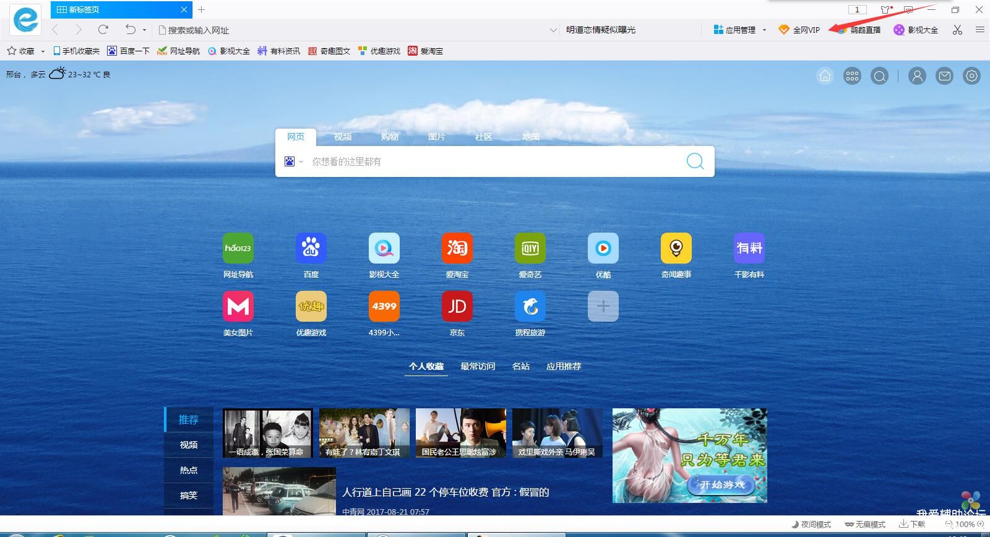Open the 张国荣算命 news thumbnail
Image resolution: width=990 pixels, height=537 pixels.
coord(268,433)
